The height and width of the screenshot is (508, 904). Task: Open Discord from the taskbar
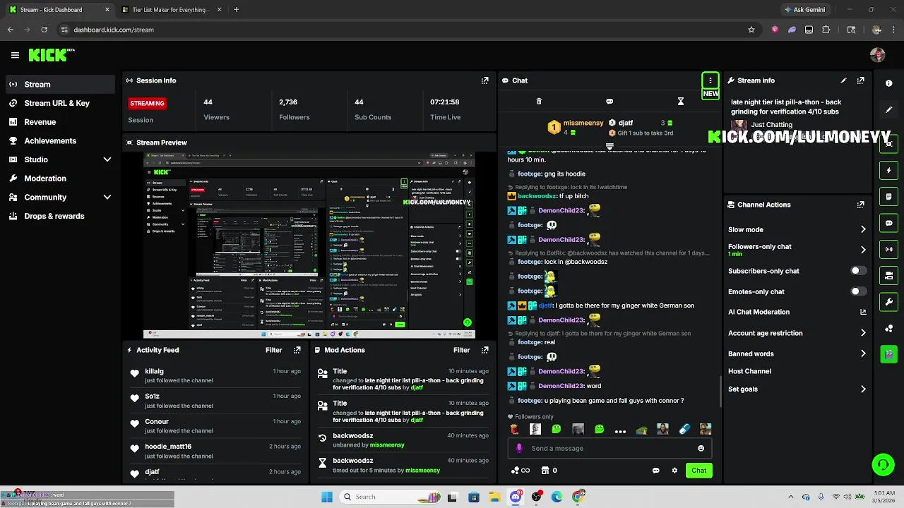516,497
